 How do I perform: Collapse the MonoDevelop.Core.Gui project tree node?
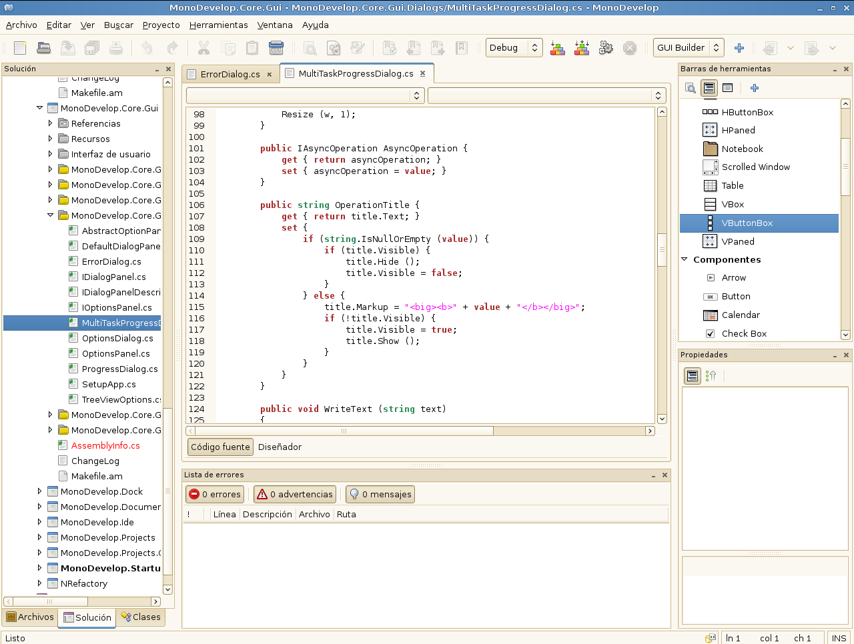pyautogui.click(x=39, y=107)
